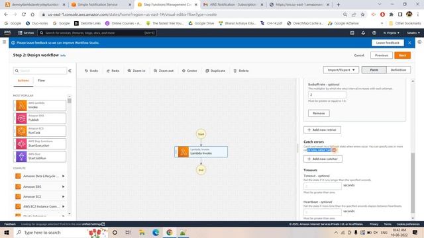Click Add new retrier button
Viewport: 424px width, 238px height.
point(322,130)
